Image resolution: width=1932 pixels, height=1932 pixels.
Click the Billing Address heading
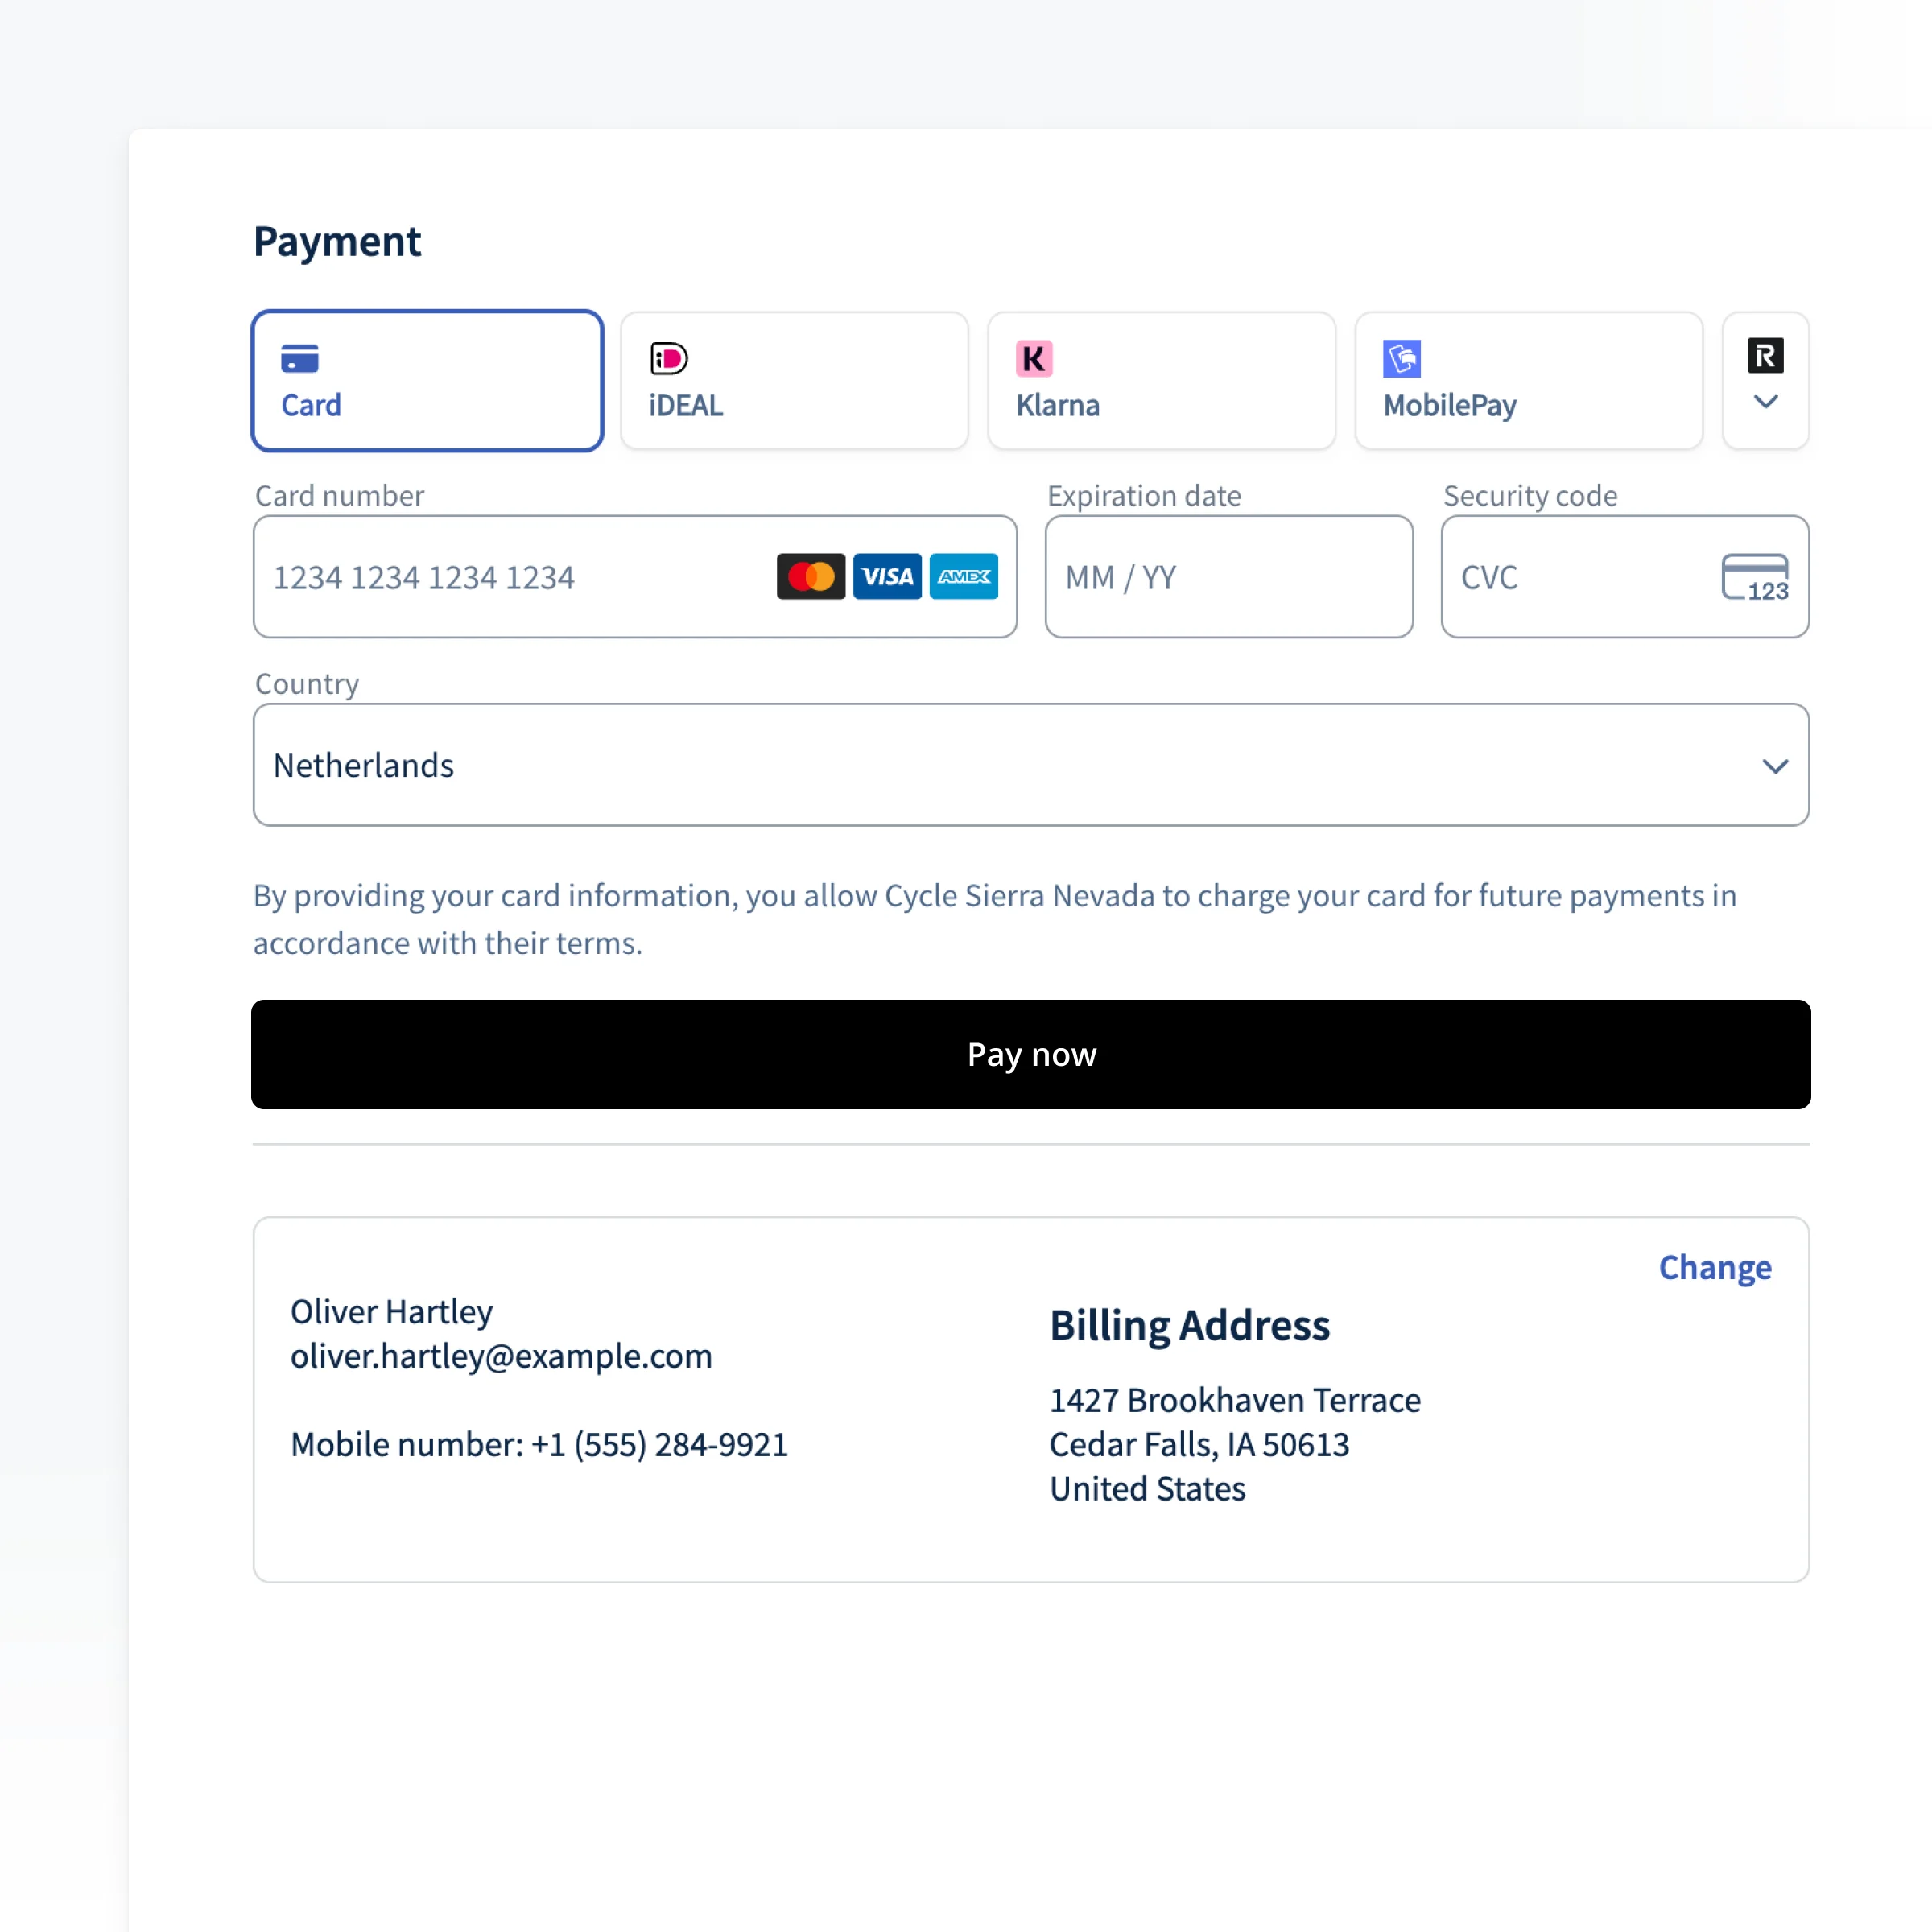[x=1189, y=1325]
